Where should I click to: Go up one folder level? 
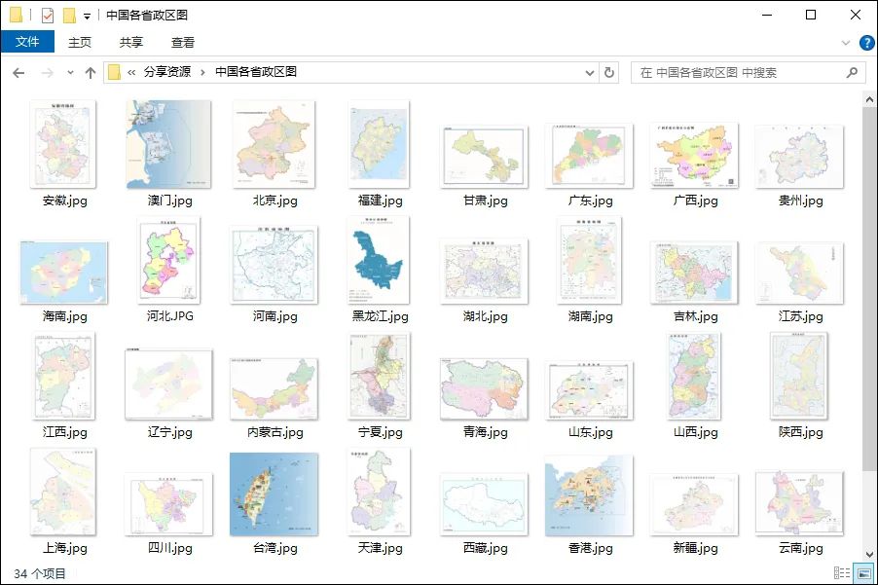(x=91, y=73)
